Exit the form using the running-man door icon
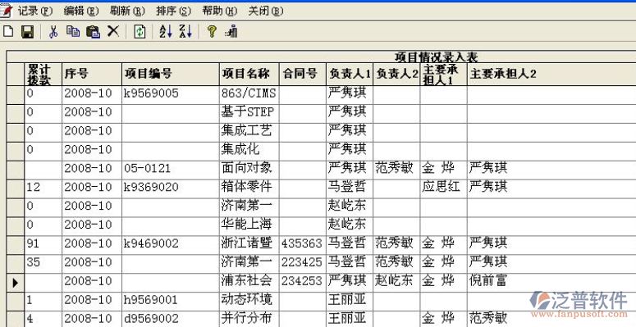 [231, 32]
